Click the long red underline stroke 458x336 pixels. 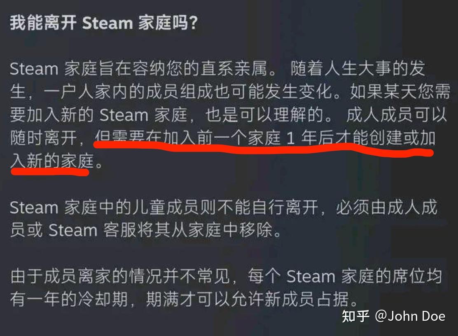point(263,148)
